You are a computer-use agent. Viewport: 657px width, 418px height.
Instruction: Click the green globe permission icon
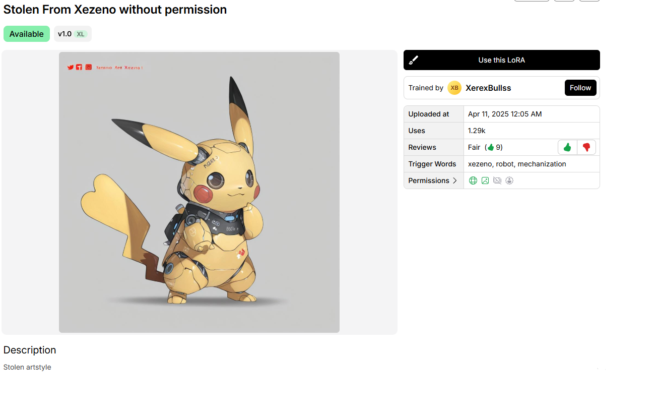[473, 181]
